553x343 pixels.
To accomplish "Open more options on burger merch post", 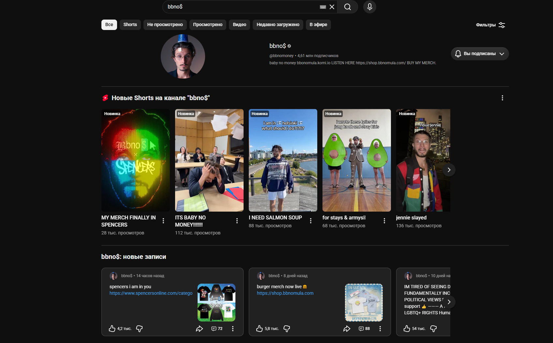I will tap(380, 329).
